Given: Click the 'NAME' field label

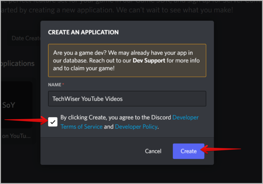Looking at the screenshot, I should (x=55, y=85).
